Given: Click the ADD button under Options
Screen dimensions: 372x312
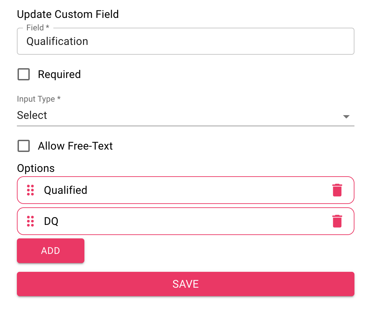Looking at the screenshot, I should point(51,251).
